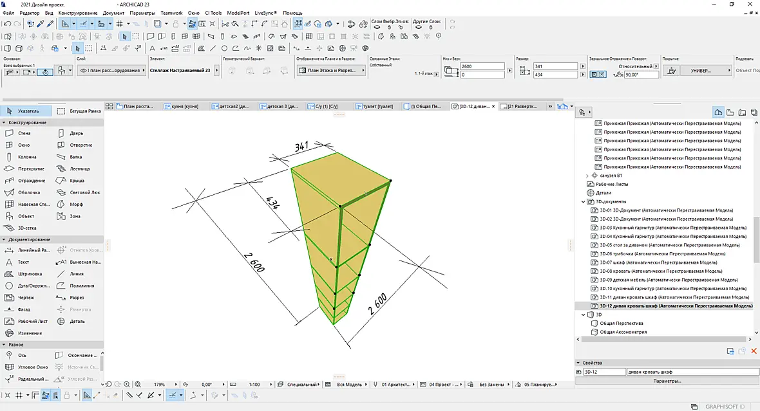Click the 2600 height input field
The width and height of the screenshot is (760, 411).
tap(482, 66)
